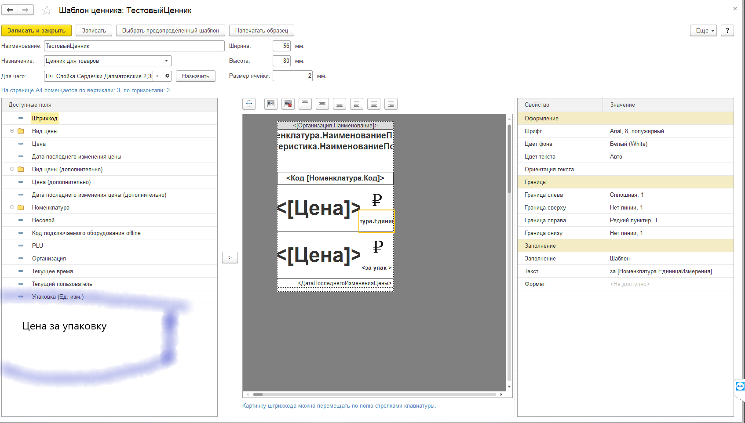Open the 'Назначение' dropdown list
The image size is (745, 423).
click(166, 61)
